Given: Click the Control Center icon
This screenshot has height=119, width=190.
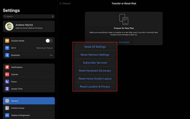Looking at the screenshot, I should [x=7, y=108].
